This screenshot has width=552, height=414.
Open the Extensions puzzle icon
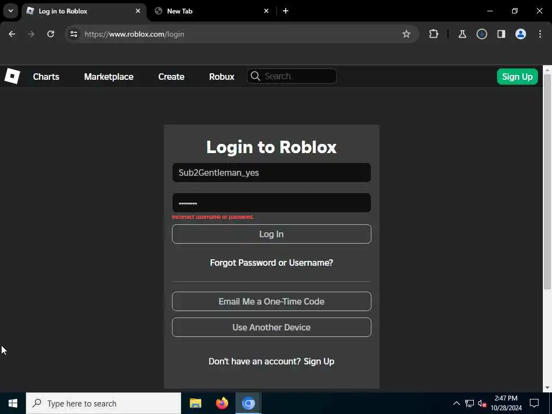(434, 34)
